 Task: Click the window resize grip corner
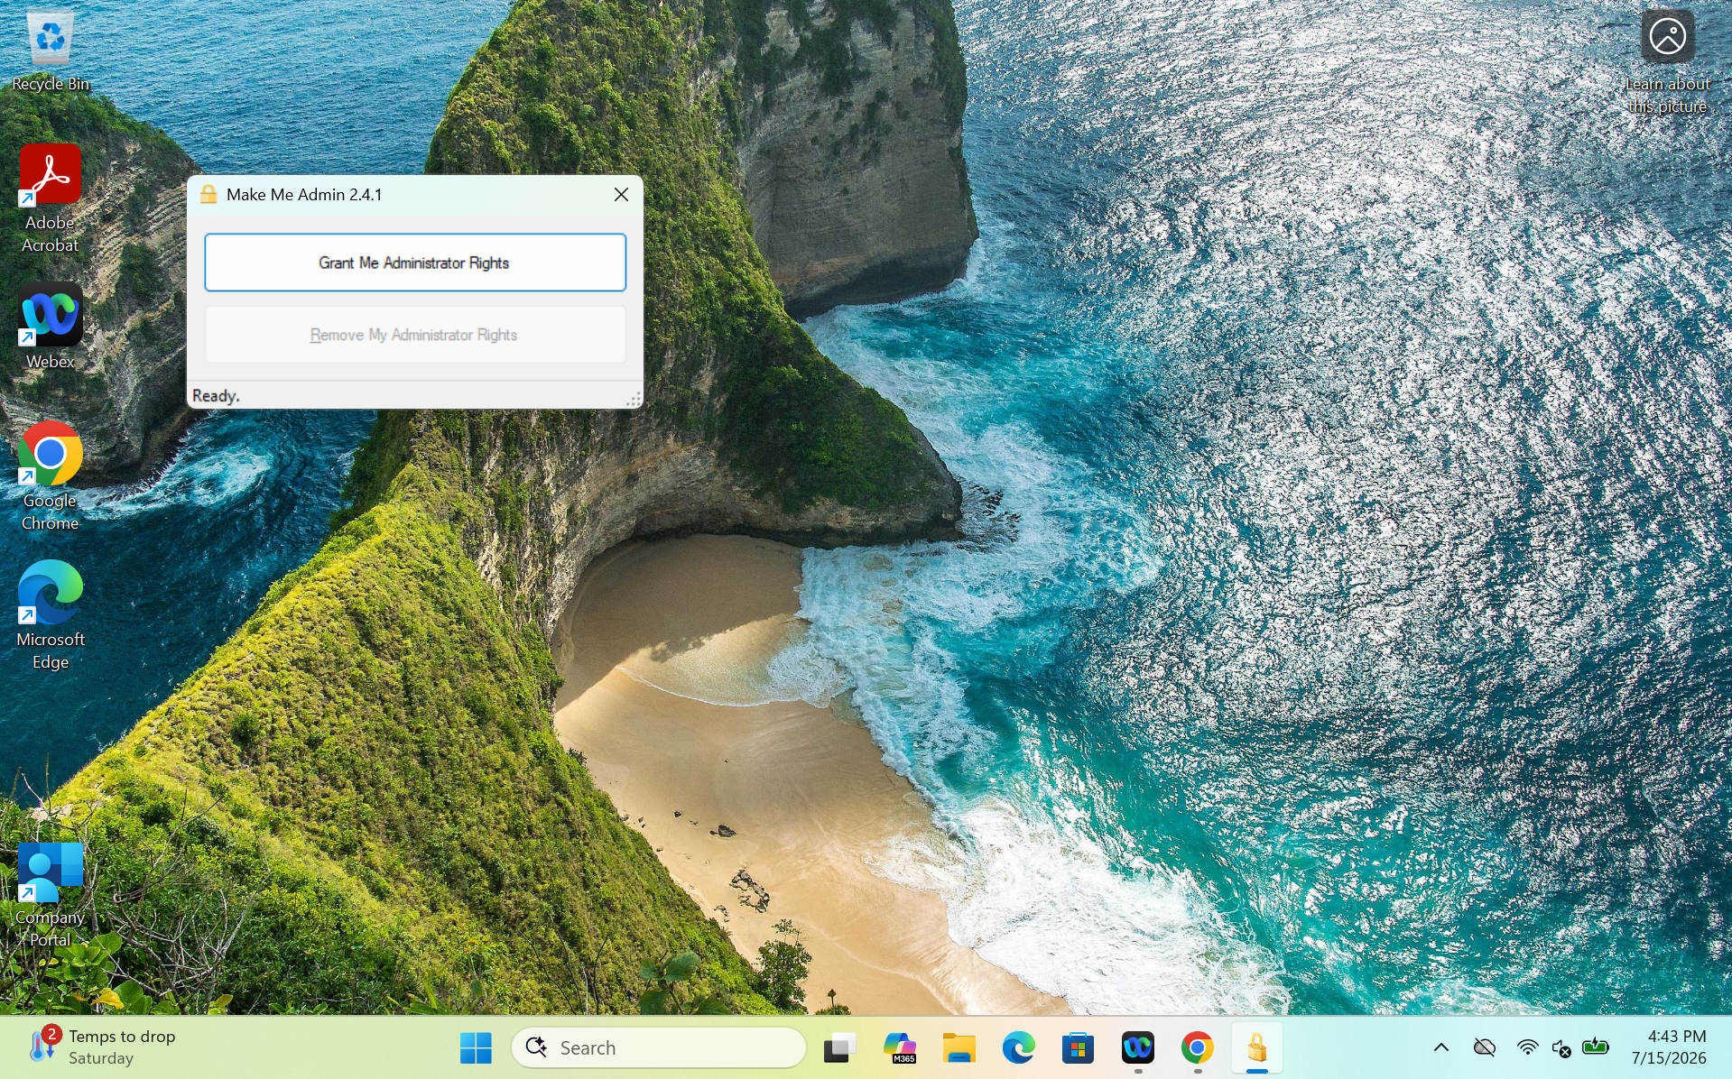(x=634, y=400)
